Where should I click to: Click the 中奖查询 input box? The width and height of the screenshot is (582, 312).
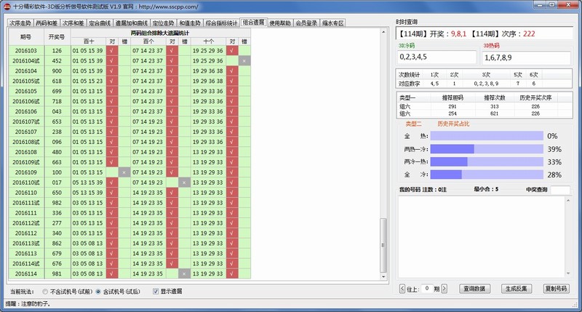click(x=559, y=191)
